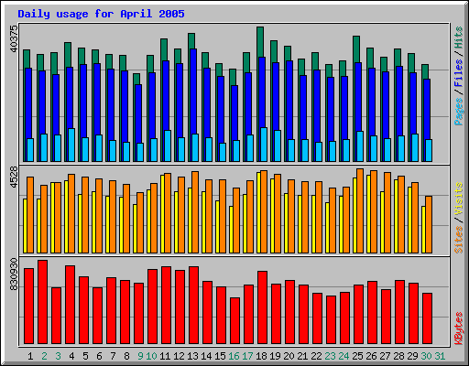
Task: Click day 10 on the x-axis
Action: pos(151,356)
